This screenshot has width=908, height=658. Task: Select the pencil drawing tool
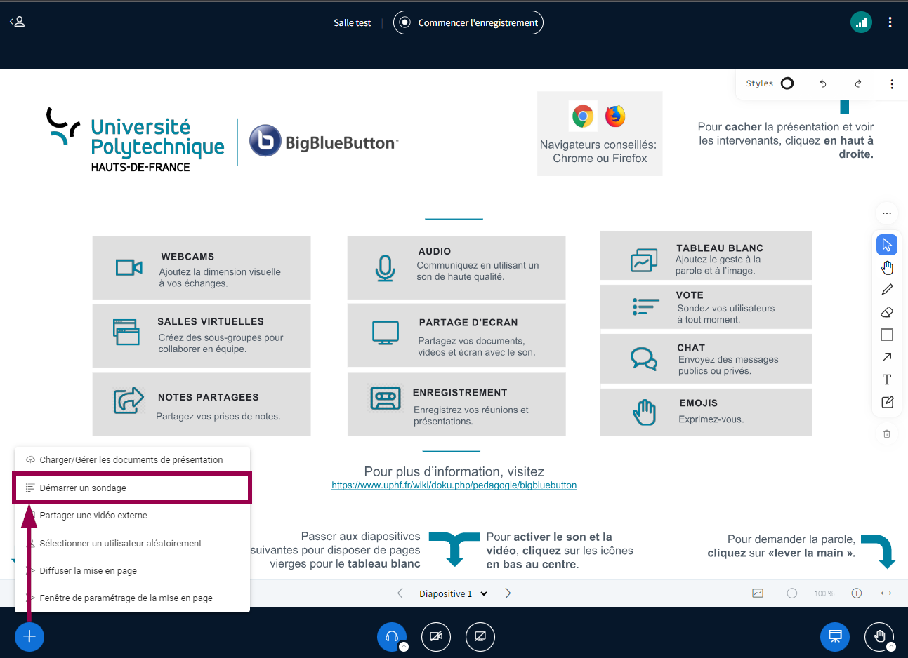click(887, 290)
